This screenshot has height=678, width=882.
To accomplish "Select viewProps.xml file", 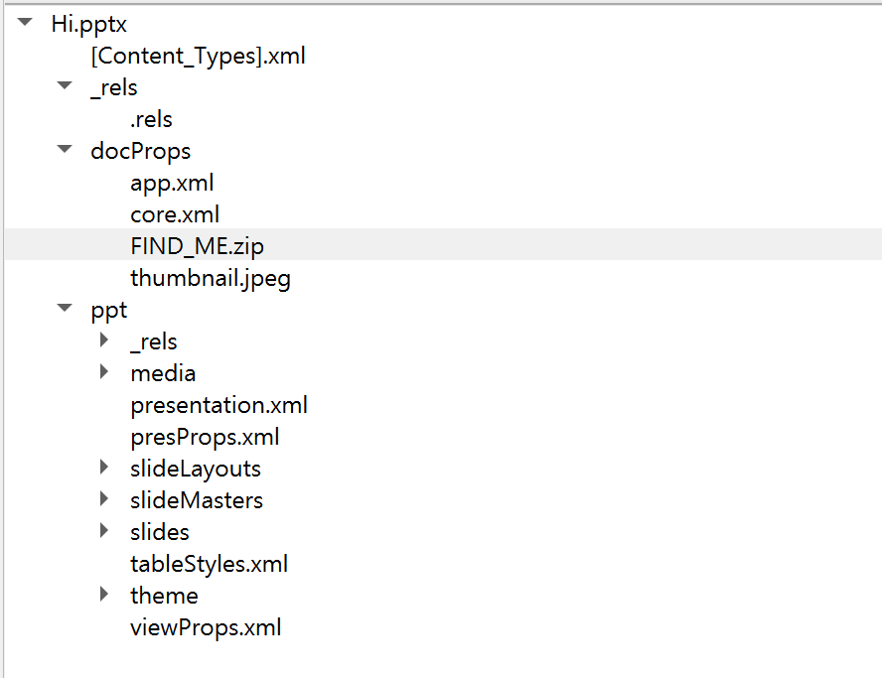I will point(206,628).
